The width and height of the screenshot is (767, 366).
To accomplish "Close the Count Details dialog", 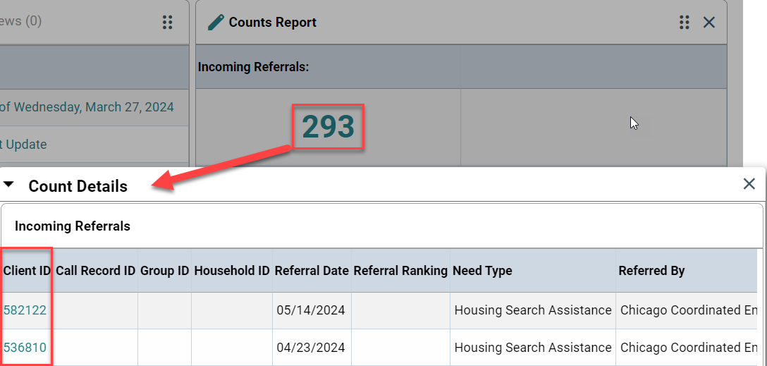I will point(749,184).
